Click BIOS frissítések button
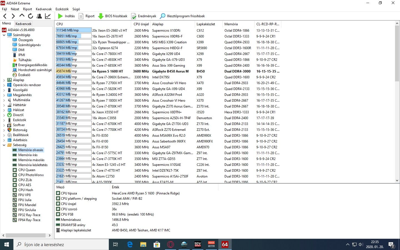The height and width of the screenshot is (250, 400). (113, 16)
